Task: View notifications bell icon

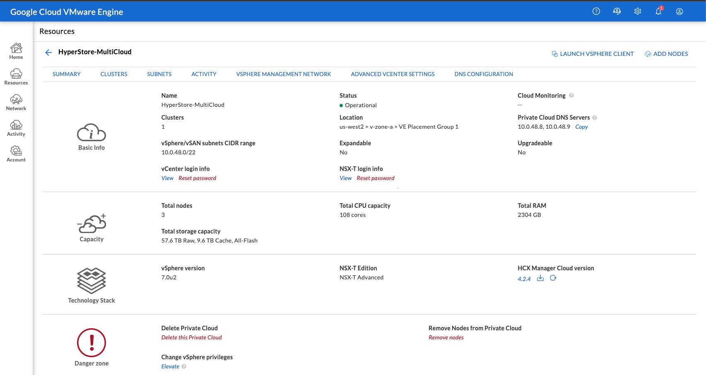Action: [x=658, y=11]
